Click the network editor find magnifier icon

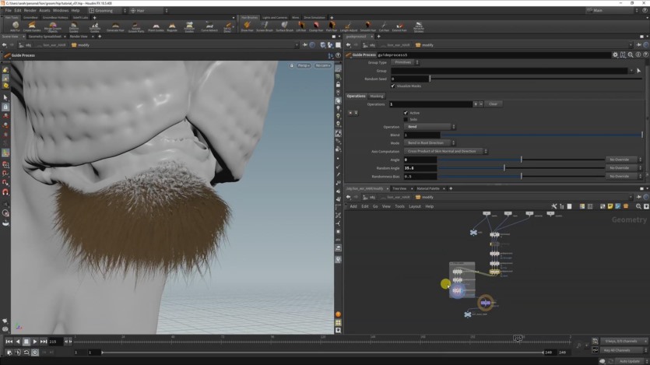[638, 206]
